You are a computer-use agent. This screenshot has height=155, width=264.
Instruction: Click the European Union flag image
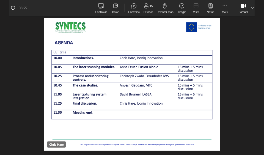click(x=191, y=27)
